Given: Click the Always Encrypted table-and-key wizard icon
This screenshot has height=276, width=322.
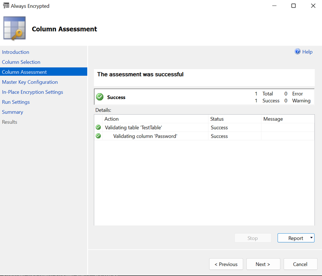Looking at the screenshot, I should (15, 29).
